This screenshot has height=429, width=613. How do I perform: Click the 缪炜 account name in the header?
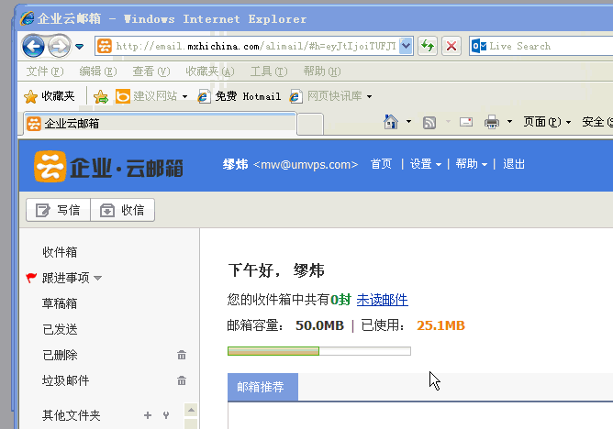pyautogui.click(x=235, y=164)
